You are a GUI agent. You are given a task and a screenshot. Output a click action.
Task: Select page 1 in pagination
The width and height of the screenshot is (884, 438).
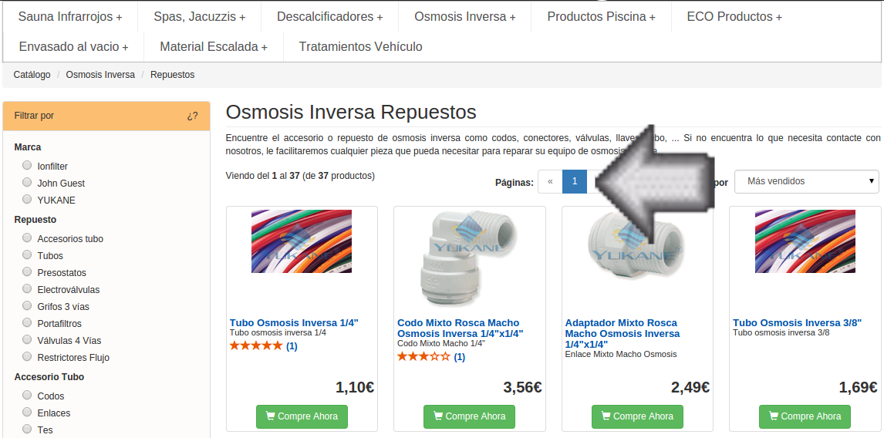point(575,181)
